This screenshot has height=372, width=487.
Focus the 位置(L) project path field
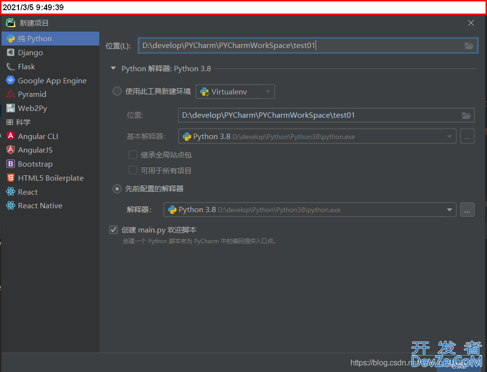click(308, 46)
